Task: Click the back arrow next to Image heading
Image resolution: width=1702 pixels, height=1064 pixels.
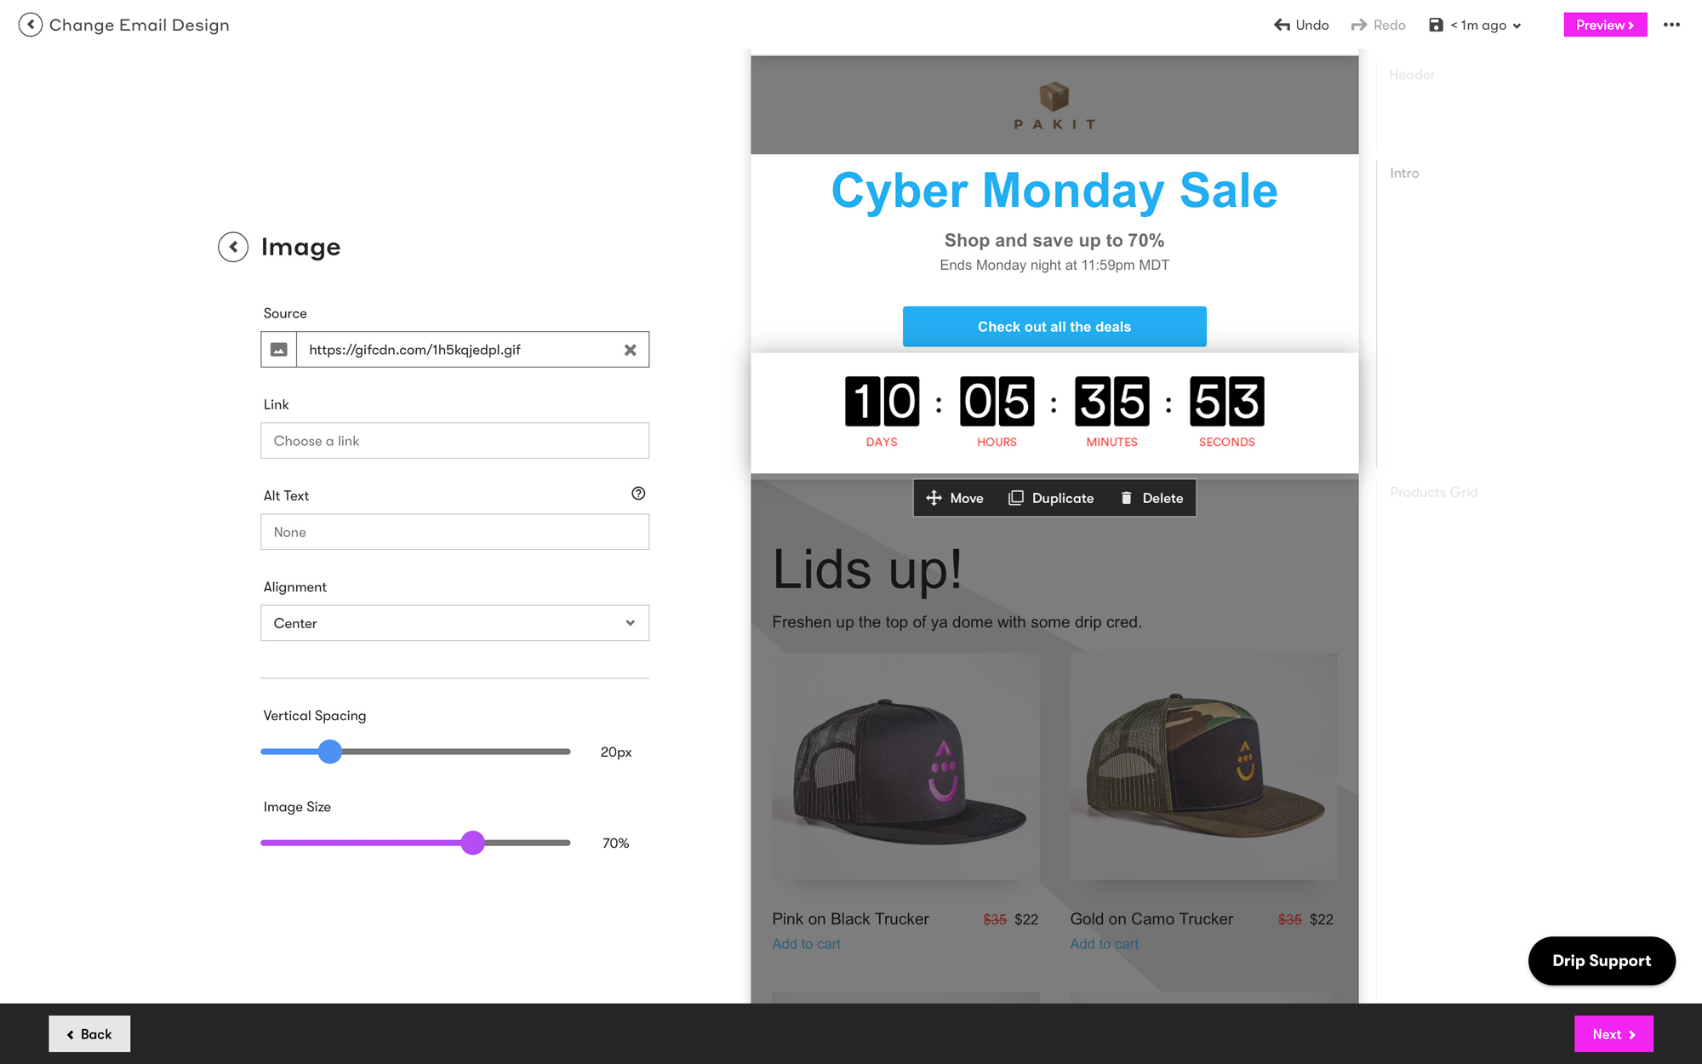Action: (x=233, y=247)
